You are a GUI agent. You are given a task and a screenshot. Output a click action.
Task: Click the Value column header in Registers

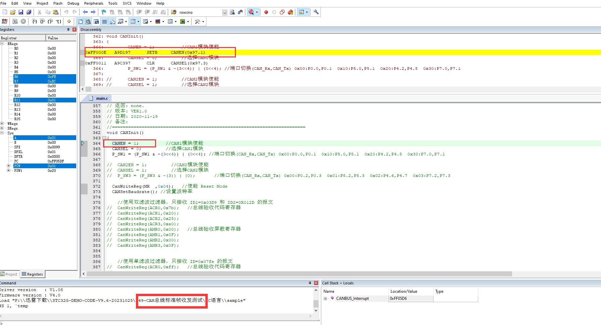tap(61, 38)
